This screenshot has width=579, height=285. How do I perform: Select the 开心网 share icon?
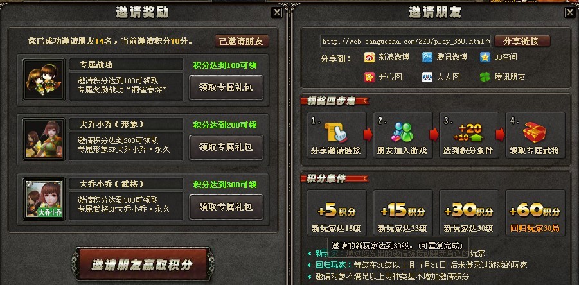(370, 77)
